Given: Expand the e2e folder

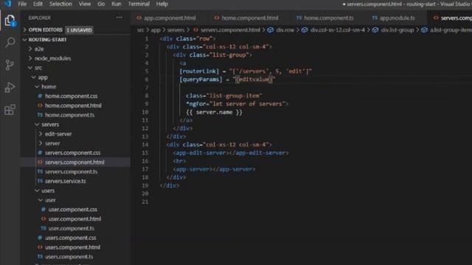Looking at the screenshot, I should pos(39,49).
